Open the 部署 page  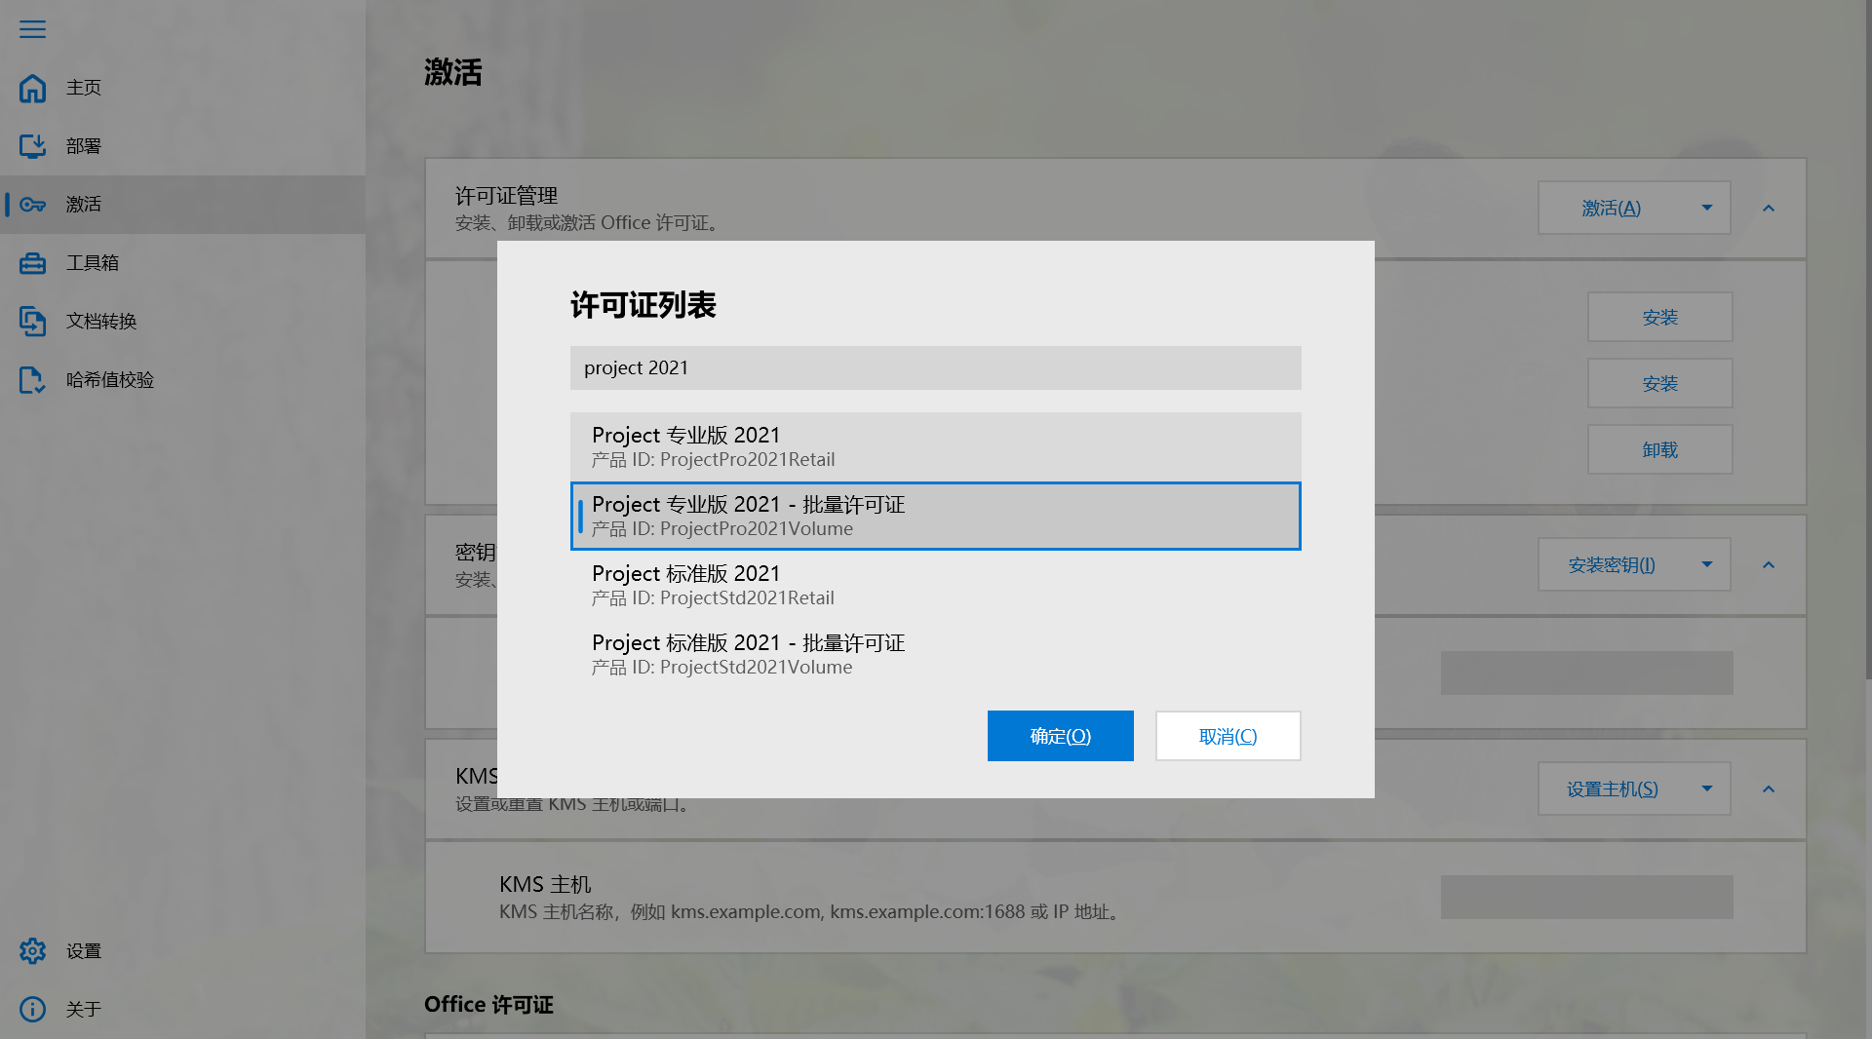[x=182, y=146]
